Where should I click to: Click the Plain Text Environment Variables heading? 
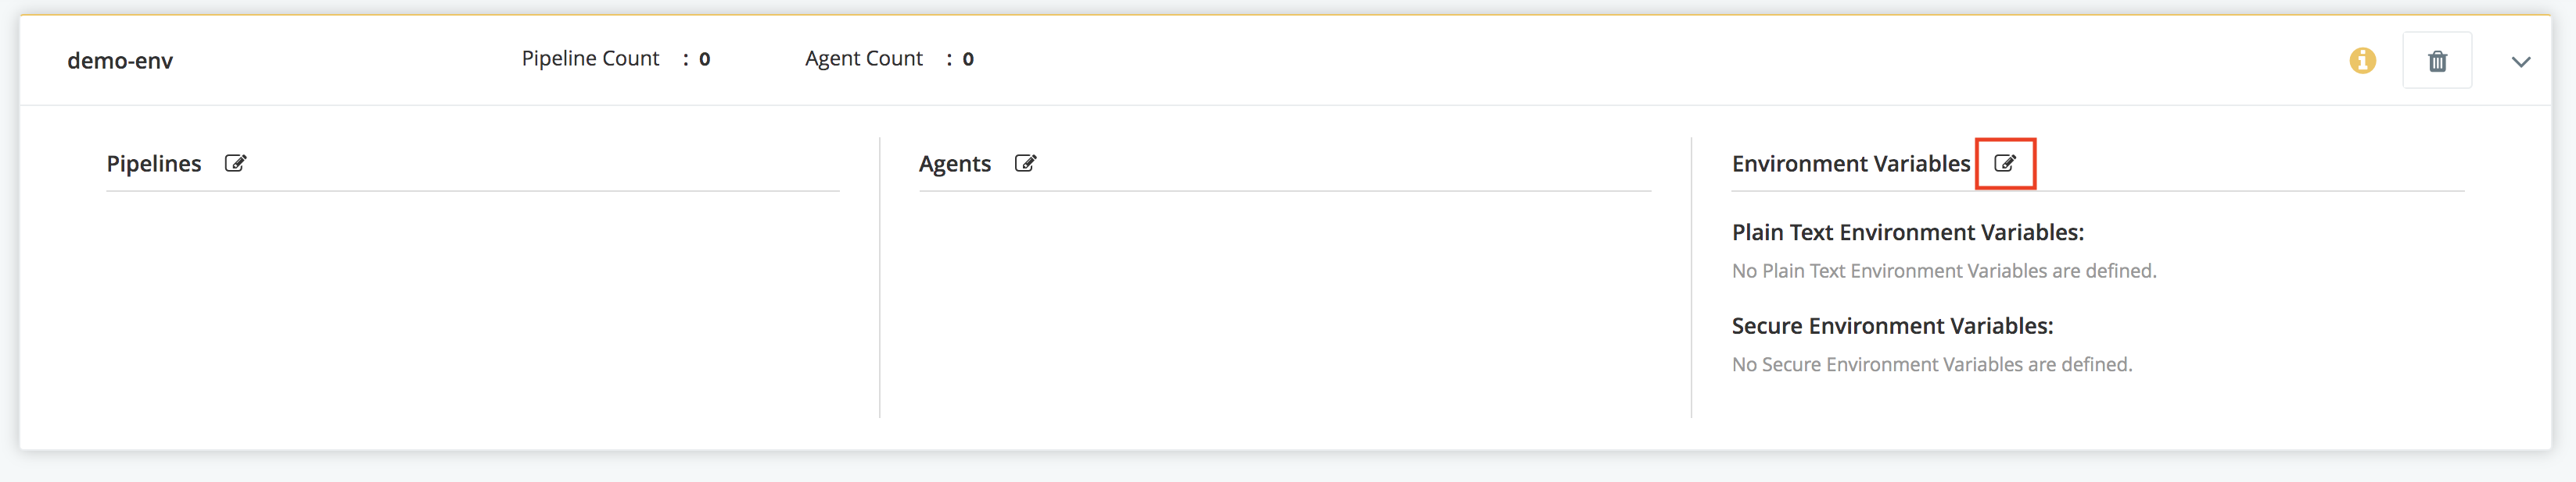1908,232
